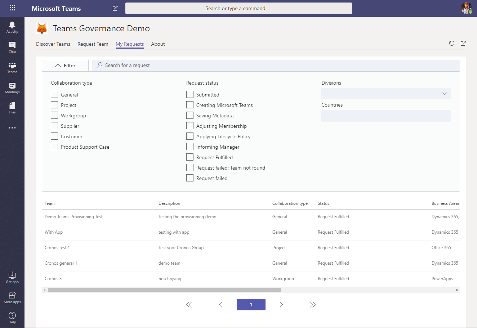Tick the Supplier checkbox

point(54,126)
